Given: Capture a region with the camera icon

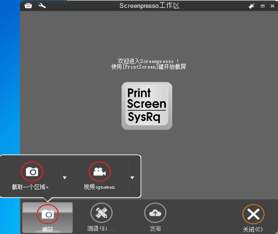Looking at the screenshot, I should pyautogui.click(x=32, y=172).
